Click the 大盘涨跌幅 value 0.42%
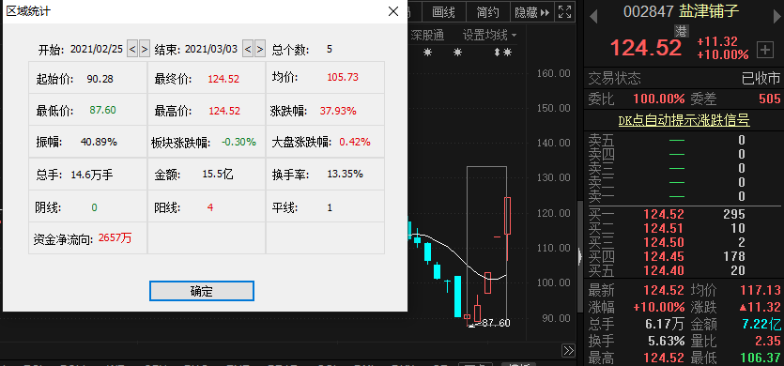This screenshot has height=366, width=784. (355, 142)
